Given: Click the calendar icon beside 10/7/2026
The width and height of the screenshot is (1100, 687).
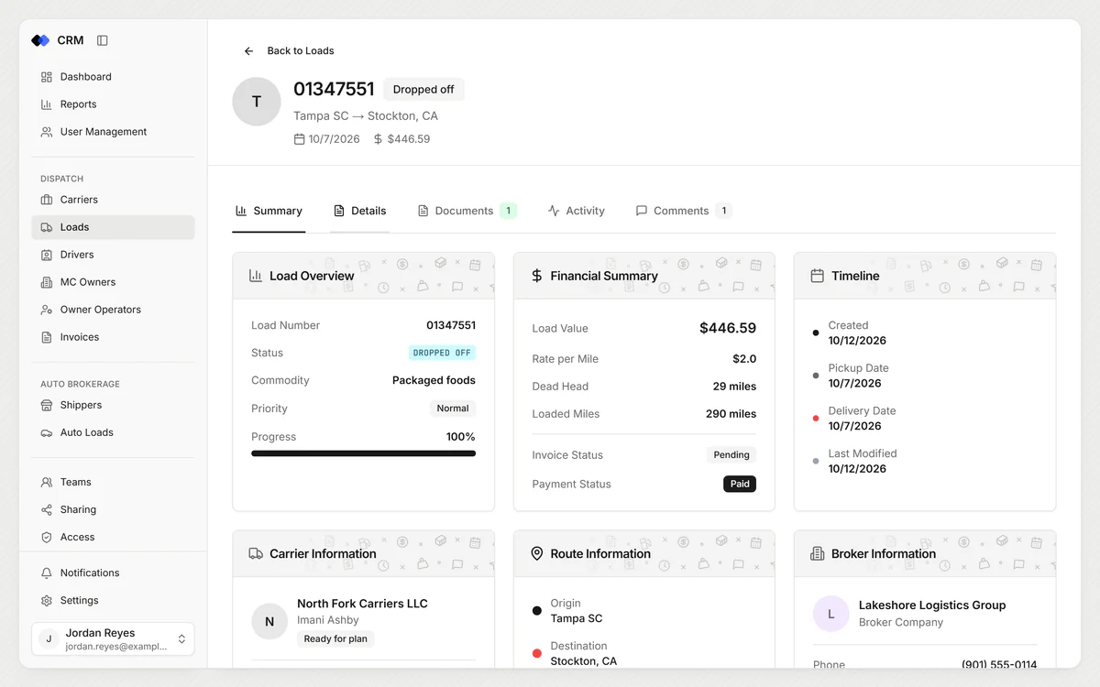Looking at the screenshot, I should click(x=299, y=139).
